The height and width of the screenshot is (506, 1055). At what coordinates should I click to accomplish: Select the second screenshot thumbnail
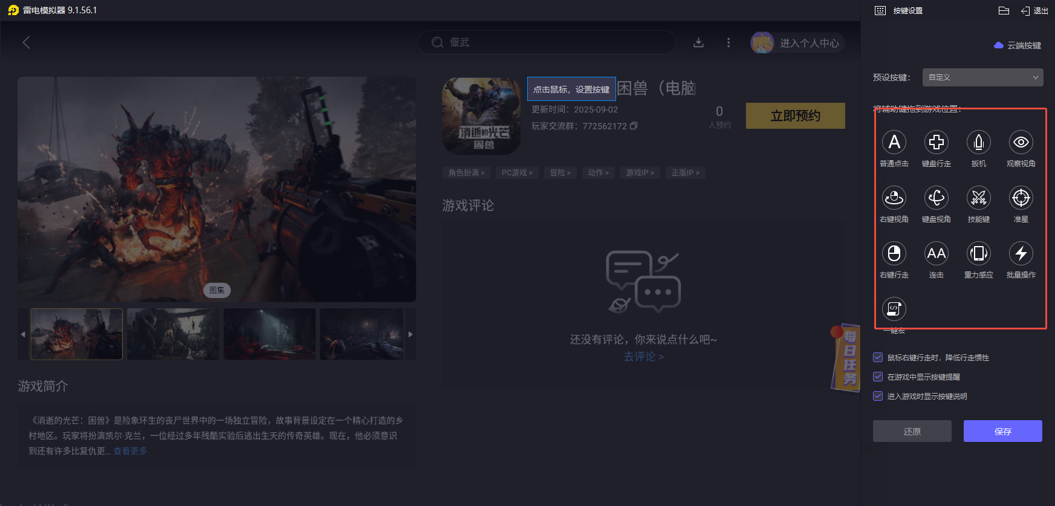[x=173, y=334]
